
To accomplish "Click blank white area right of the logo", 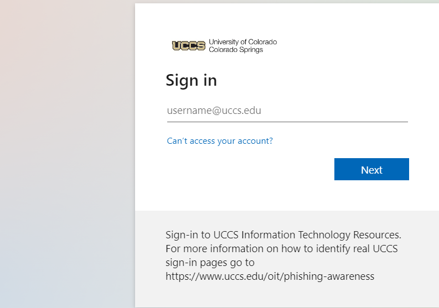I will pyautogui.click(x=354, y=46).
